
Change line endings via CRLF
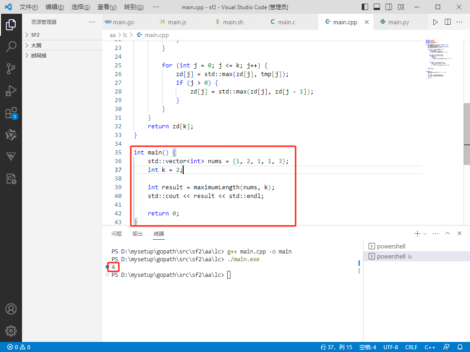coord(411,347)
